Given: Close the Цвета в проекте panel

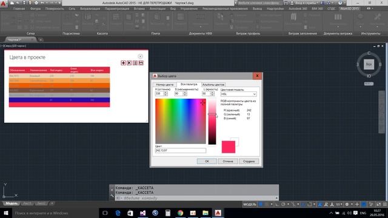Looking at the screenshot, I should coord(140,56).
